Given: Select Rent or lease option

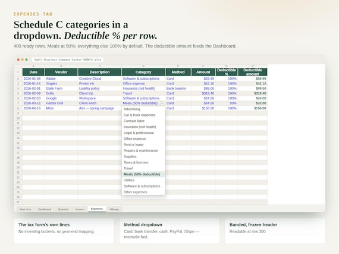Looking at the screenshot, I should click(x=143, y=145).
